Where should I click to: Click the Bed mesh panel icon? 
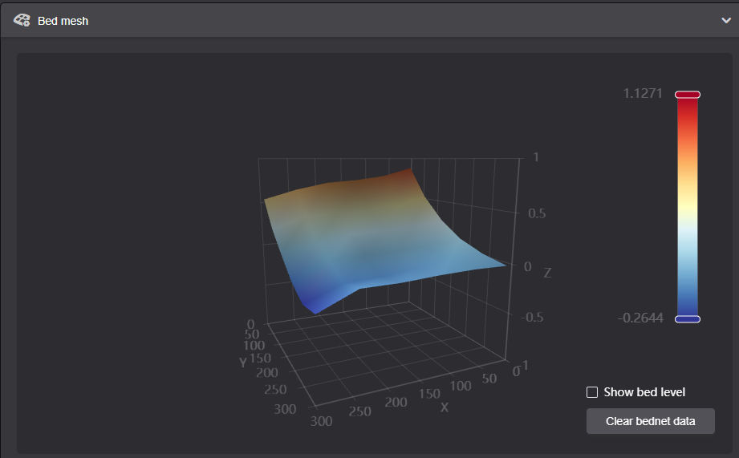[22, 20]
